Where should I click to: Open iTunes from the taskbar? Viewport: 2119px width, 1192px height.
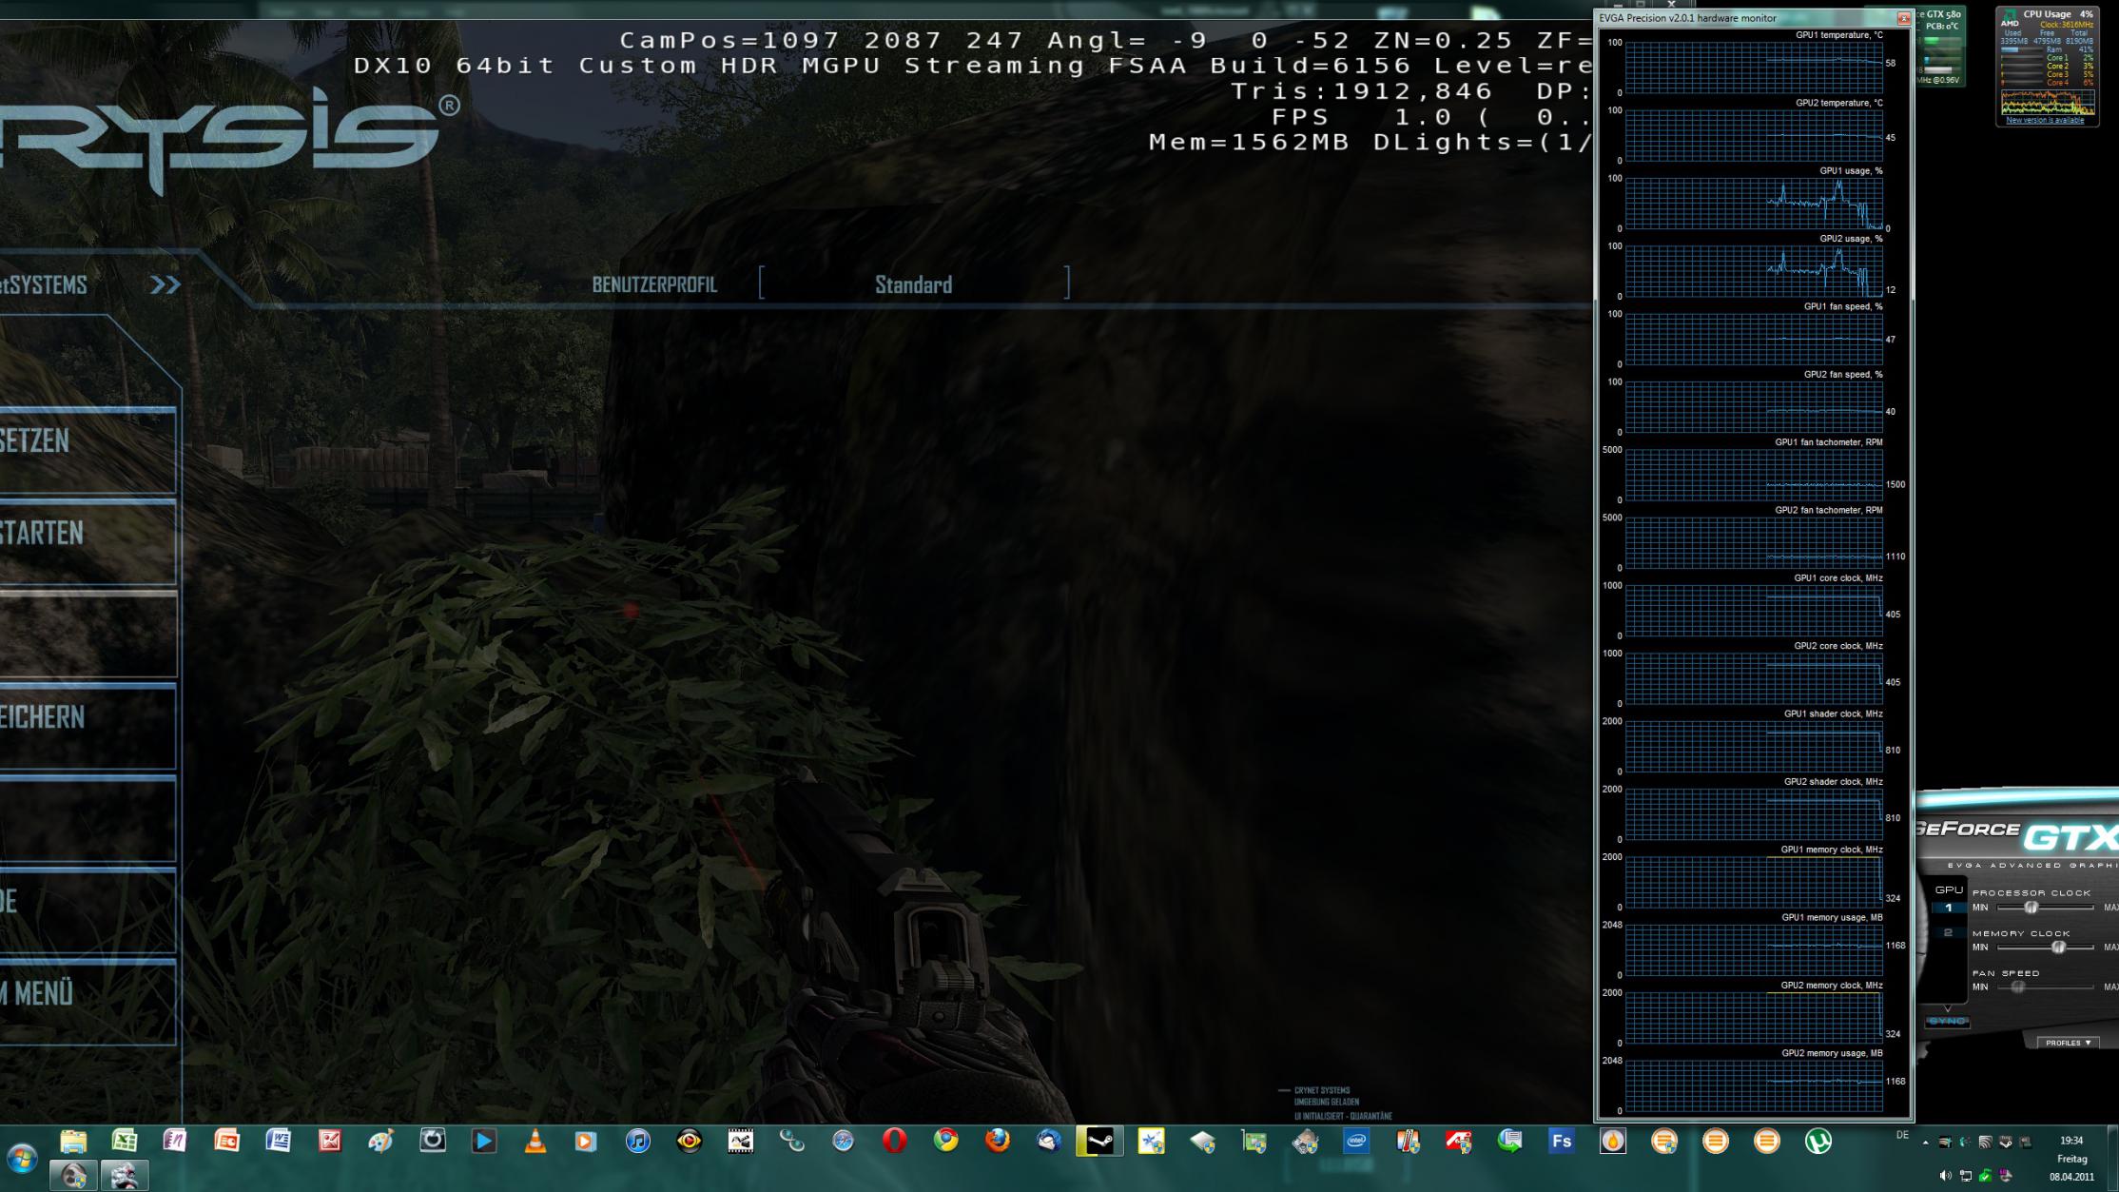point(638,1141)
